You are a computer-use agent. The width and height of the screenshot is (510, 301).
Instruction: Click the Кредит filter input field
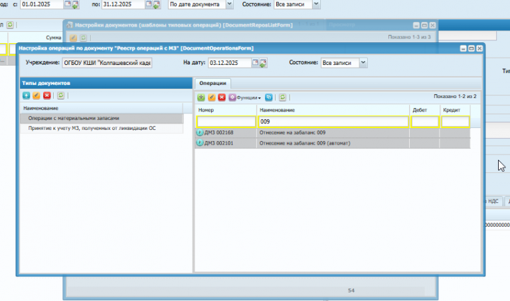(x=455, y=121)
